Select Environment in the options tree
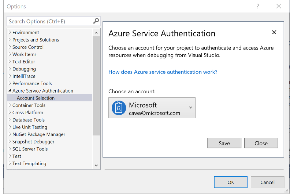Image resolution: width=290 pixels, height=195 pixels. pos(26,32)
